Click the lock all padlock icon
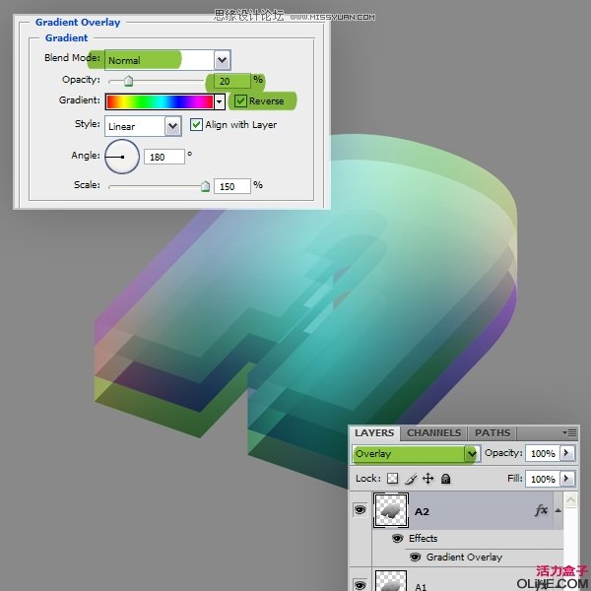591x591 pixels. pyautogui.click(x=446, y=479)
